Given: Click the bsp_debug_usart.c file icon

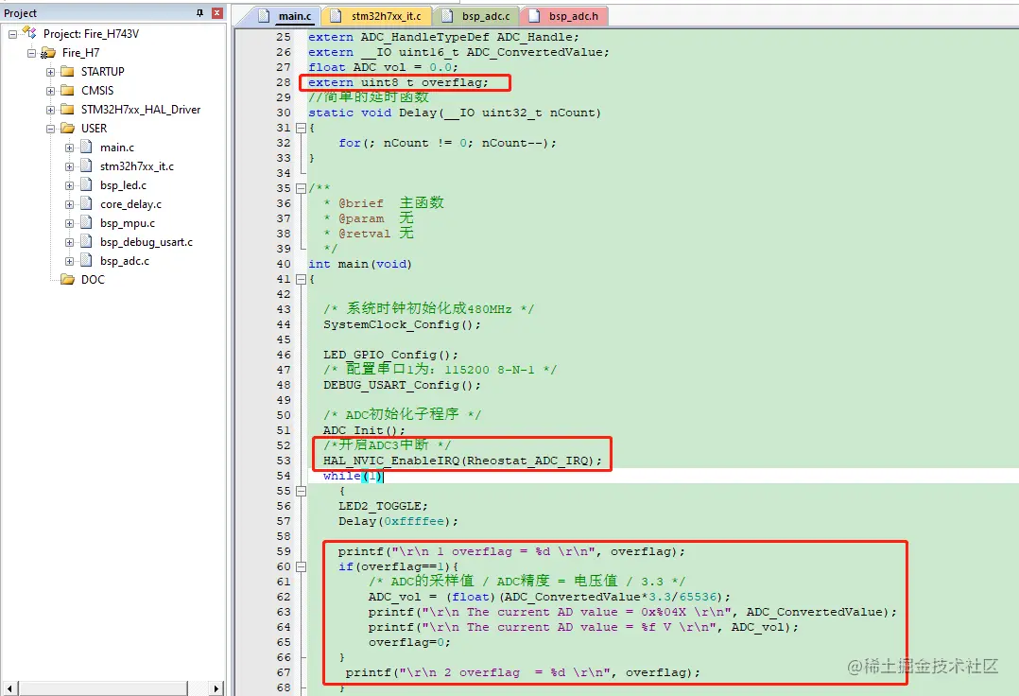Looking at the screenshot, I should (x=86, y=241).
